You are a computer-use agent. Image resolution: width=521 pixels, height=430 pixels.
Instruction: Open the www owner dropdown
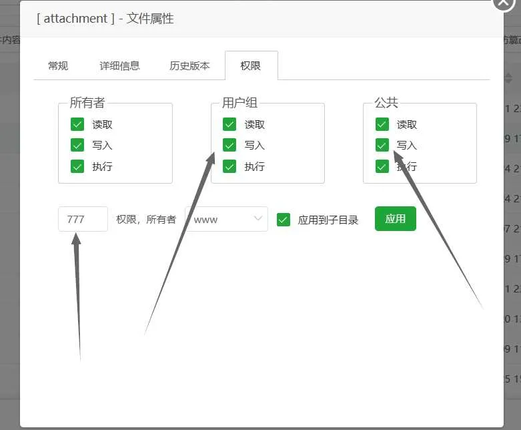click(227, 219)
